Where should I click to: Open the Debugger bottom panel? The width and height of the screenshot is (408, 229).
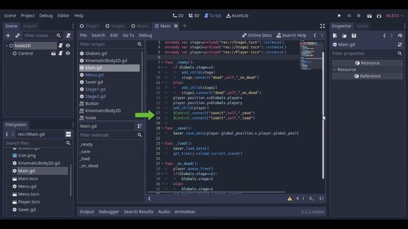[x=109, y=212]
